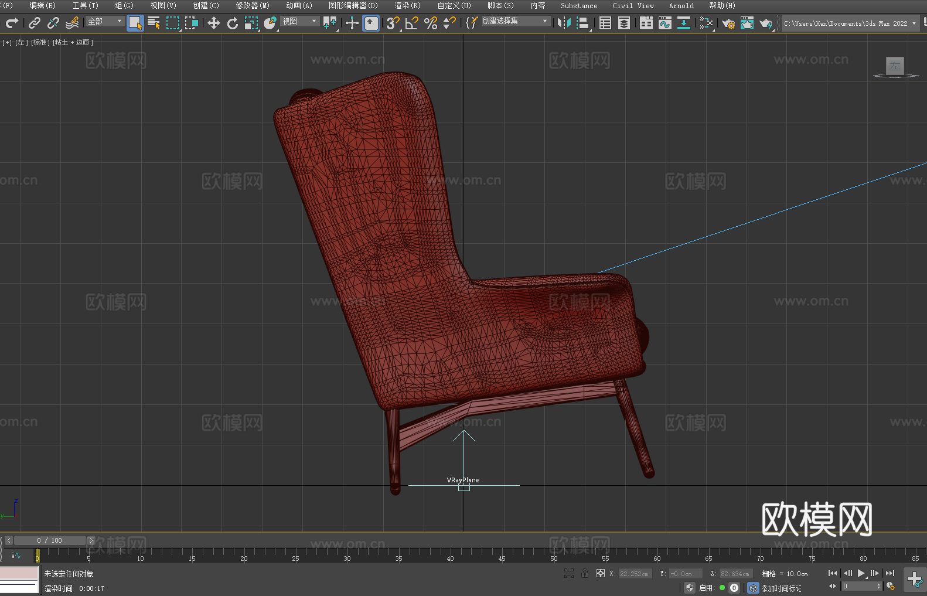Screen dimensions: 927x596
Task: Click the Set Keys plus button
Action: [x=915, y=580]
